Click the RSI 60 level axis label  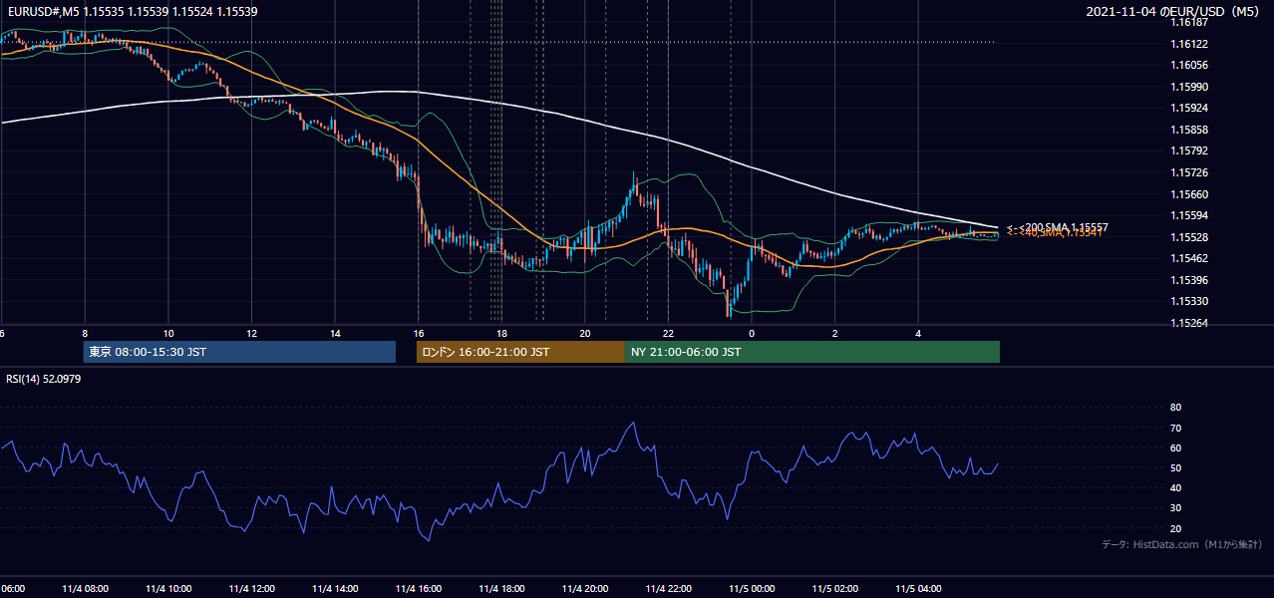tap(1175, 448)
